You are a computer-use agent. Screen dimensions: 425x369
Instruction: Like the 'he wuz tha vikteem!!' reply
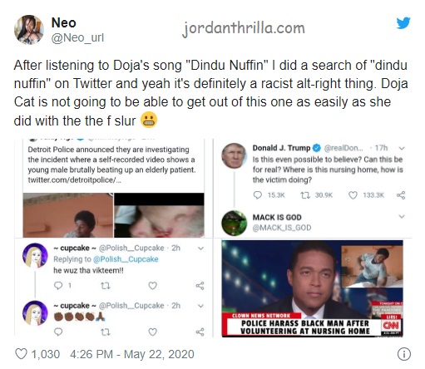[153, 286]
